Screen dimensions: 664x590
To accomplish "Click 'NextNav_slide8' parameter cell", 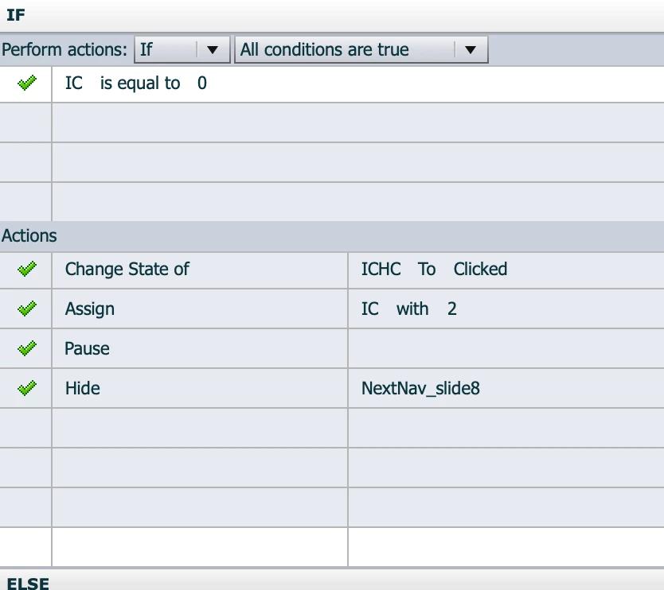I will click(506, 388).
